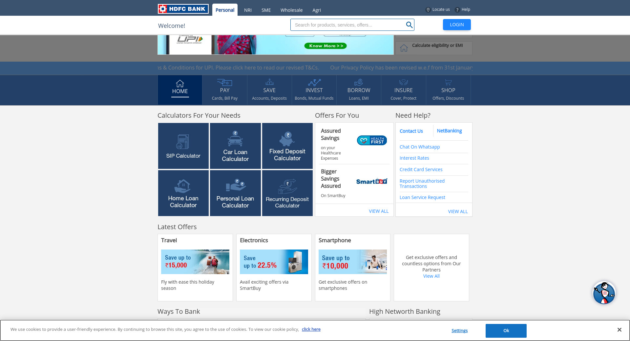Click the house icon beside Calculate eligibility
Screen dimensions: 630x341
coord(404,48)
